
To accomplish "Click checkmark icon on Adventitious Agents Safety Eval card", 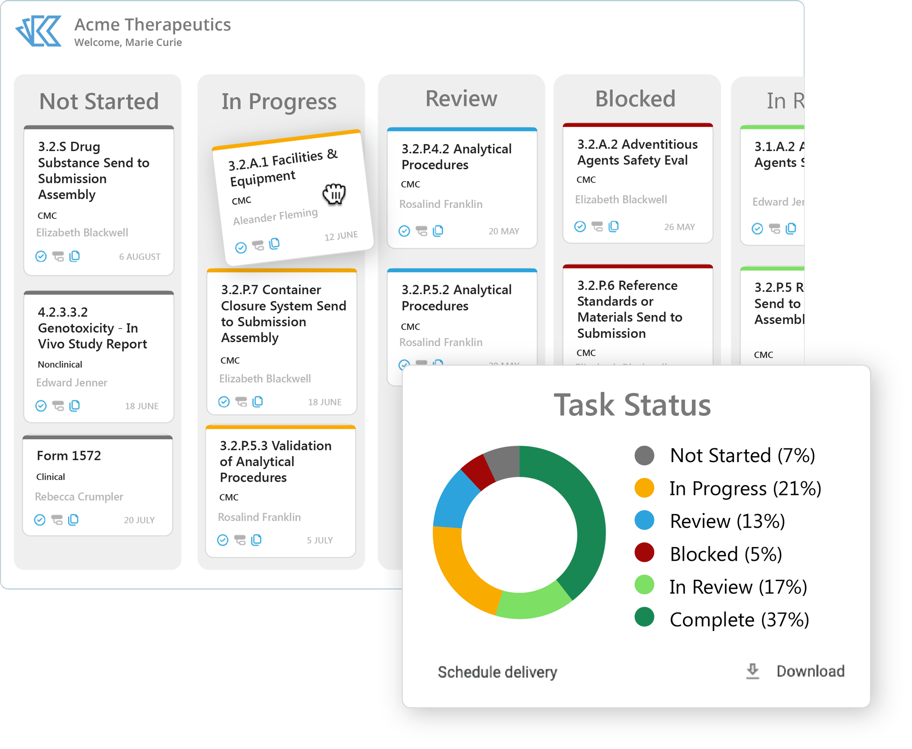I will (x=580, y=227).
